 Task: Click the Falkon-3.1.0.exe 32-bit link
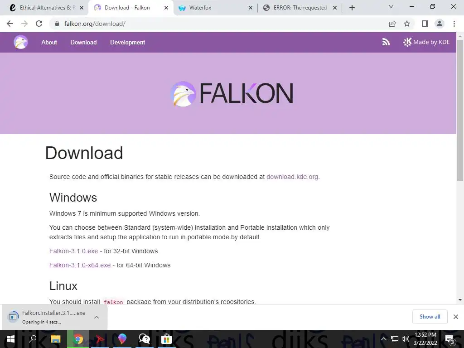pyautogui.click(x=74, y=251)
